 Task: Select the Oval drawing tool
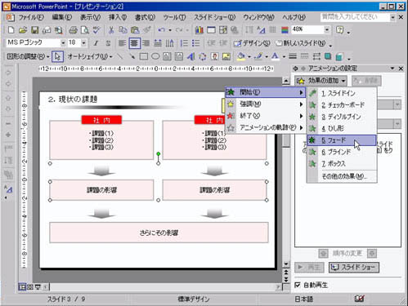coord(155,56)
